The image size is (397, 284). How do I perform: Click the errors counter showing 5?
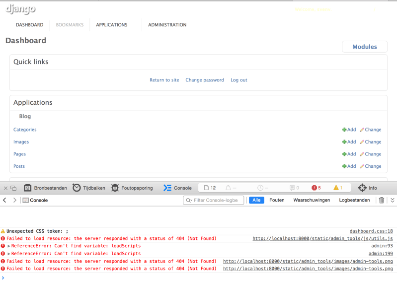point(316,188)
